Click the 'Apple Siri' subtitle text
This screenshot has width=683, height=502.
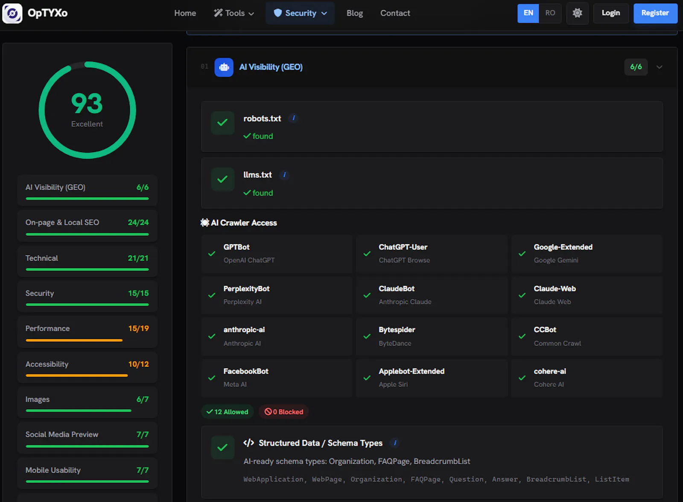click(x=393, y=384)
